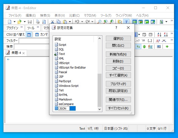
Task: Click the プロパティ(P) button
Action: [118, 84]
